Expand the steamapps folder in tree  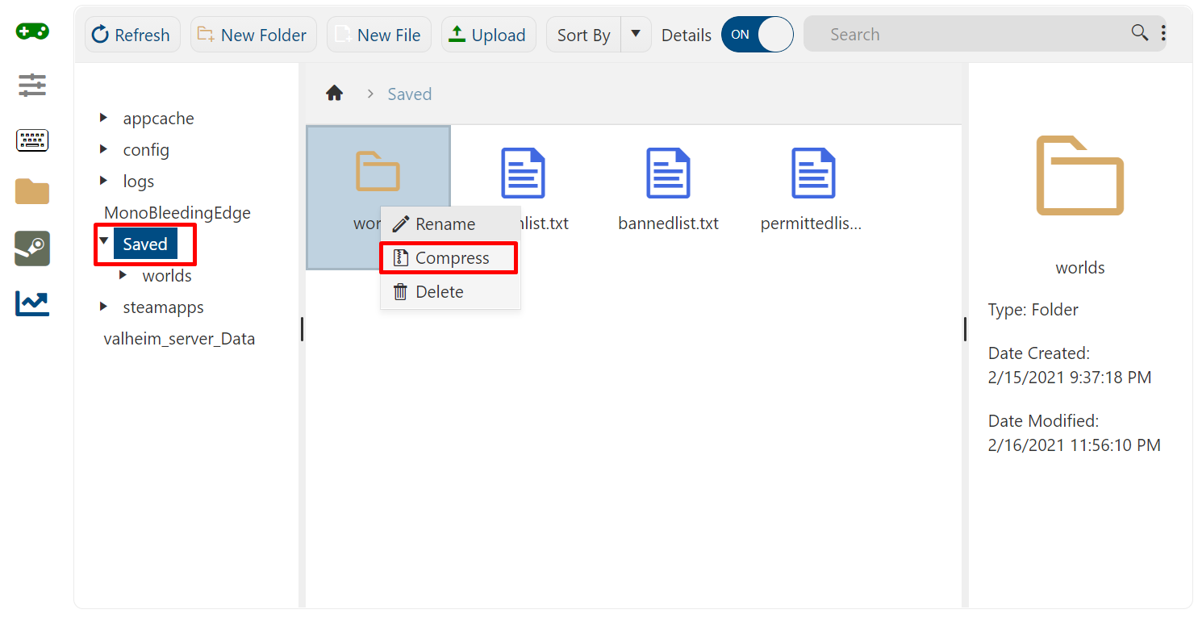[103, 307]
